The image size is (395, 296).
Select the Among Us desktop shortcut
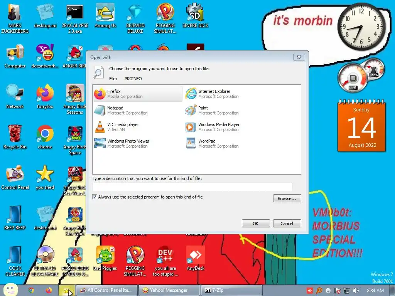click(x=105, y=15)
